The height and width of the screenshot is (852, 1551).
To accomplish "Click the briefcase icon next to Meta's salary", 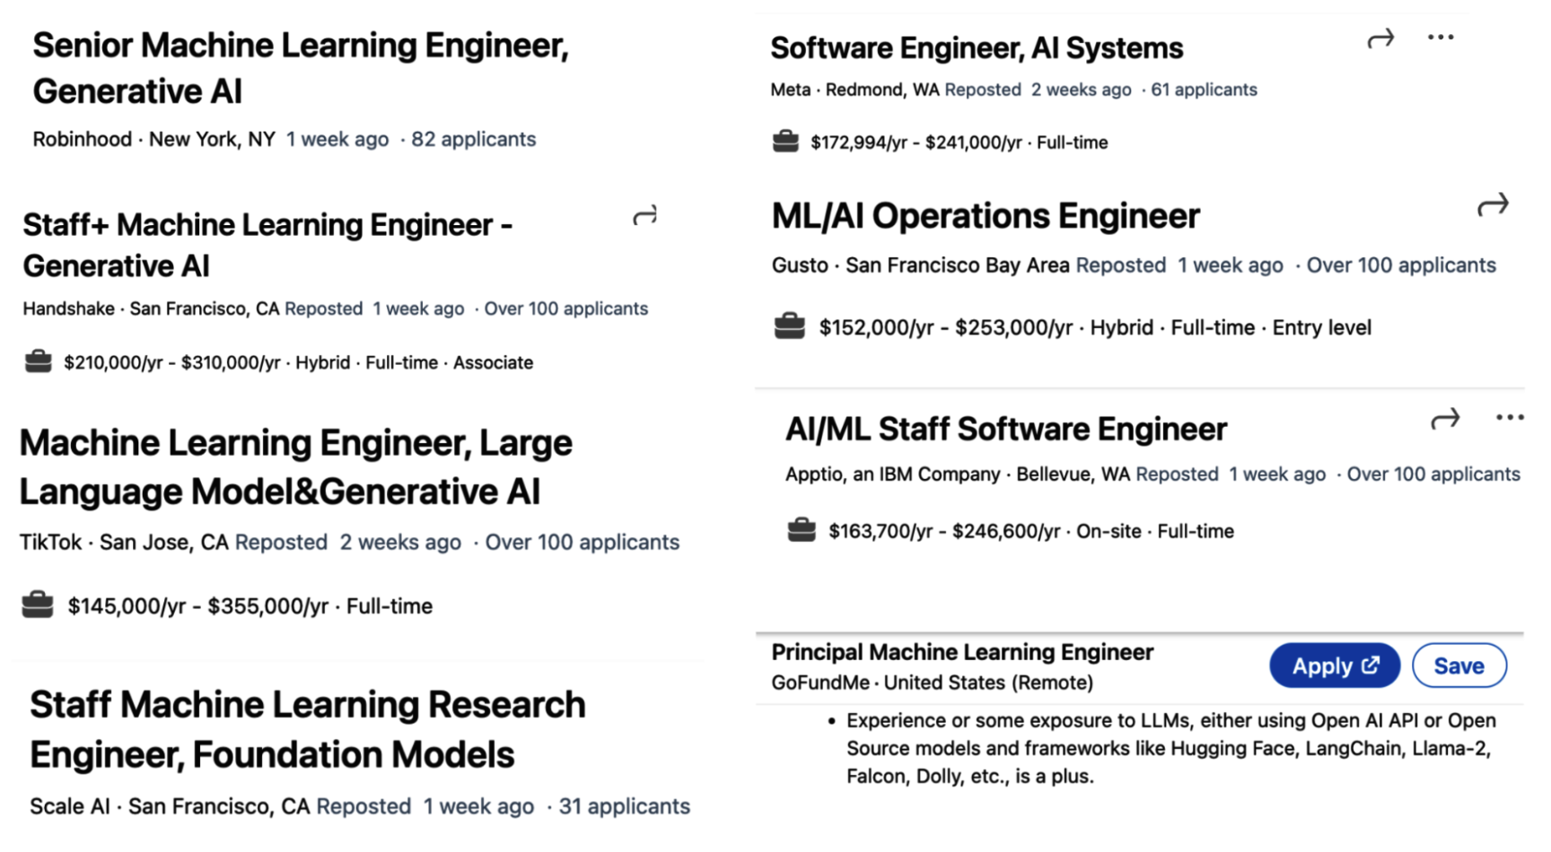I will click(785, 141).
